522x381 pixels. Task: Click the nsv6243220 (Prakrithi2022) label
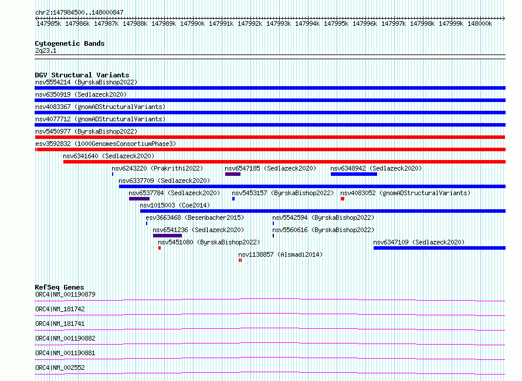point(157,168)
